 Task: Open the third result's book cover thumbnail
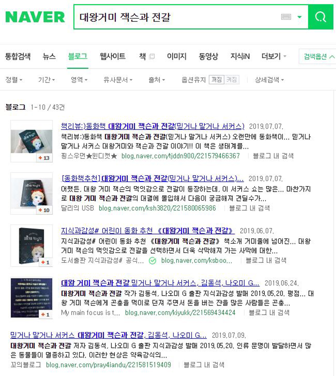[32, 246]
